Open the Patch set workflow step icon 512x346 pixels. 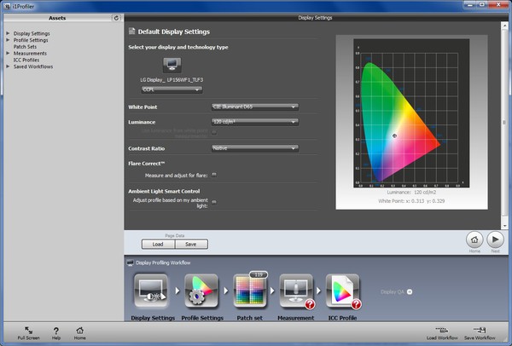(250, 291)
